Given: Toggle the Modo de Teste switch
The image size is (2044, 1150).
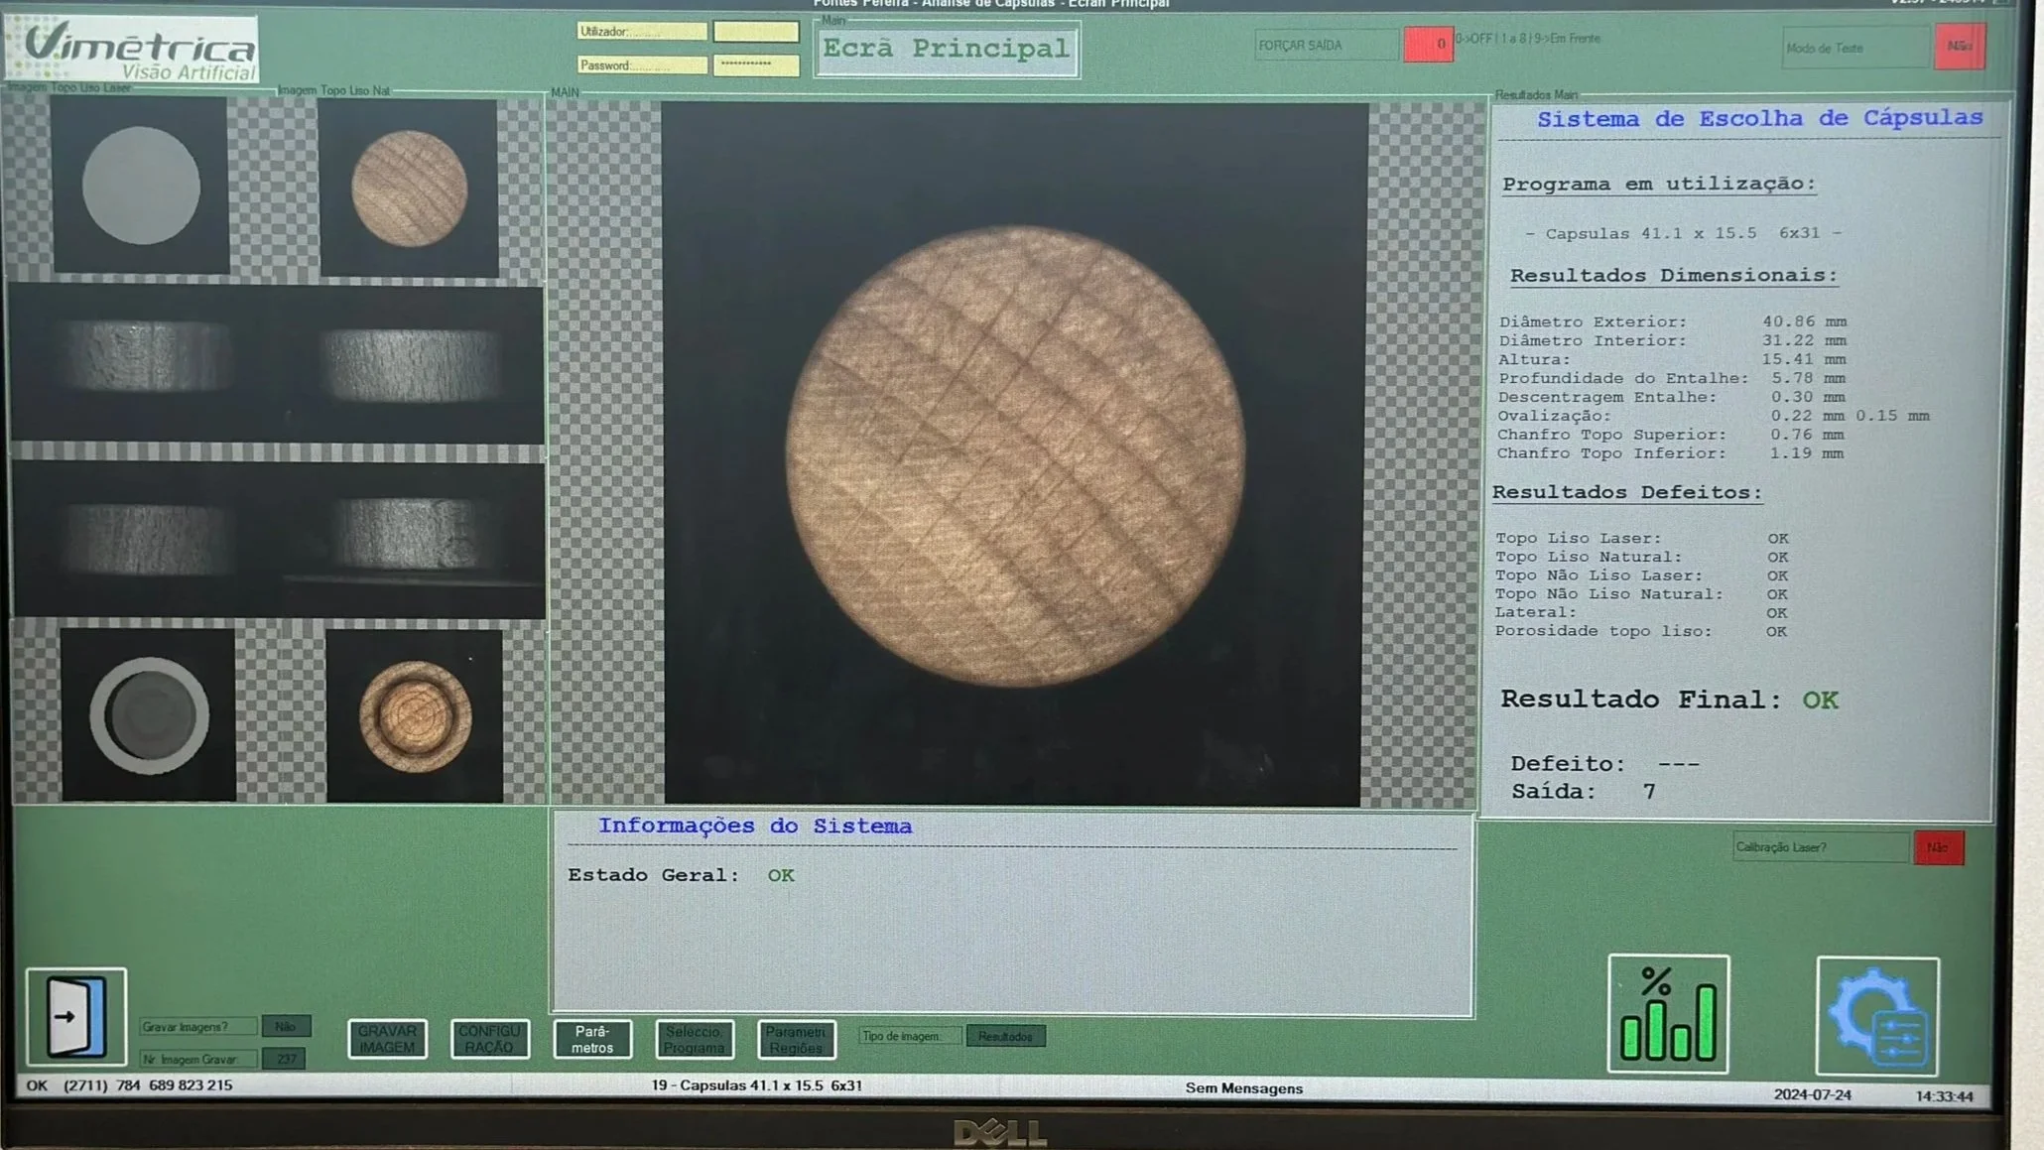Looking at the screenshot, I should click(x=1959, y=47).
